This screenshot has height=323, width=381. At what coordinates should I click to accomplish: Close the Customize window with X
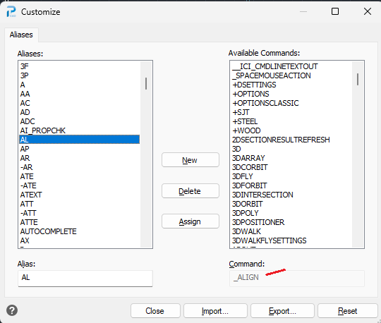point(368,11)
